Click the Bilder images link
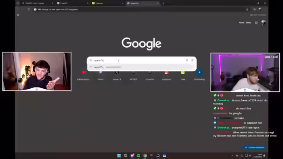The width and height of the screenshot is (283, 159). (x=249, y=23)
